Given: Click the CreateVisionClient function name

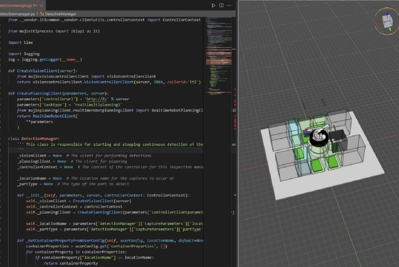Looking at the screenshot, I should pyautogui.click(x=38, y=70).
